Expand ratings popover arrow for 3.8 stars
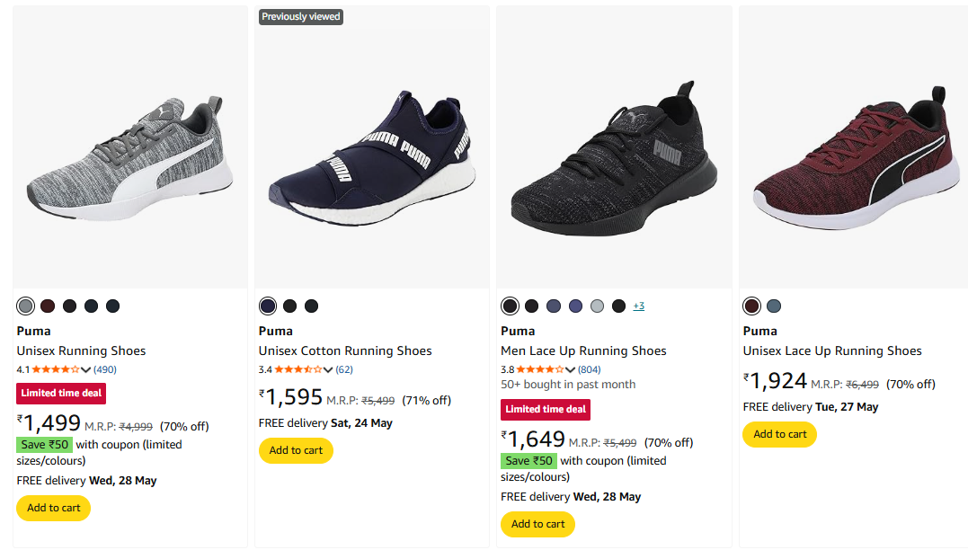Viewport: 968px width, 559px height. (x=570, y=369)
